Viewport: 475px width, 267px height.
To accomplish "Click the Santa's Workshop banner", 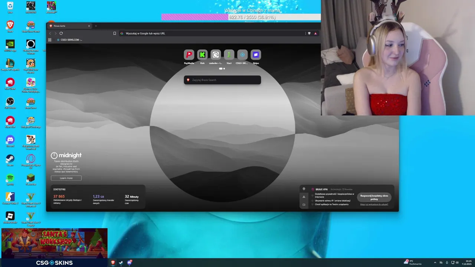I will (54, 243).
